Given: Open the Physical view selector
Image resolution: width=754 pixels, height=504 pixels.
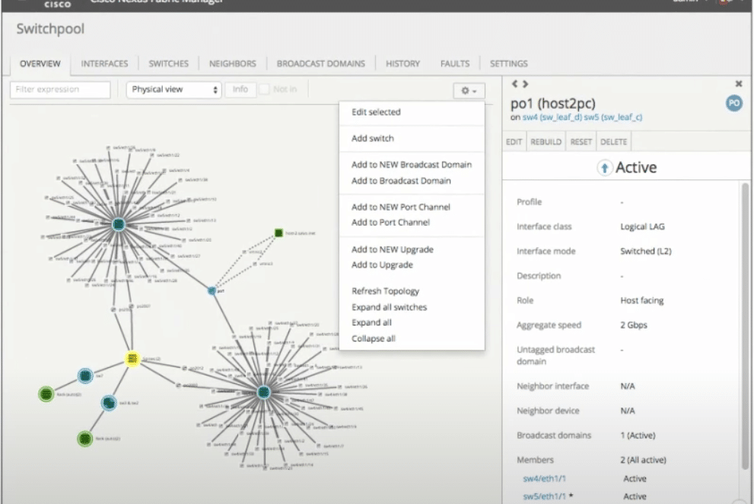Looking at the screenshot, I should 173,90.
